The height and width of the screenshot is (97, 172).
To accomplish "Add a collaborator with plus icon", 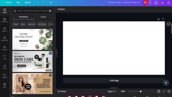I will click(150, 2).
